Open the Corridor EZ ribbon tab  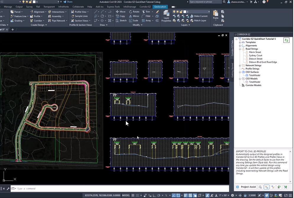(x=145, y=7)
